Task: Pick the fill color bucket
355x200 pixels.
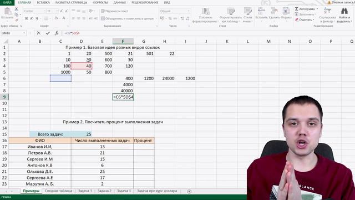Action: [56, 18]
